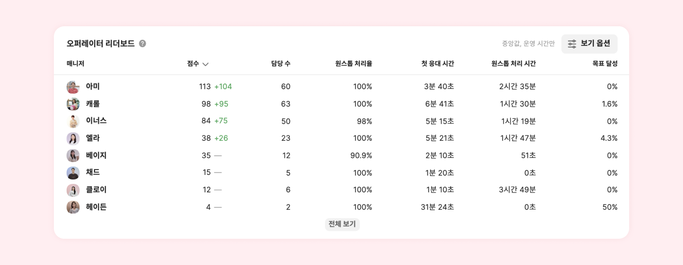Click 클로이's profile avatar
Viewport: 683px width, 265px height.
73,190
